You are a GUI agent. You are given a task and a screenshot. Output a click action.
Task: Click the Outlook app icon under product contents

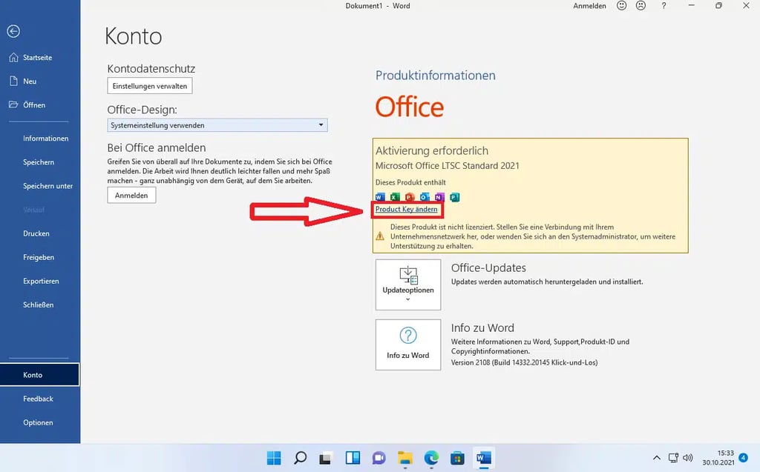coord(425,197)
